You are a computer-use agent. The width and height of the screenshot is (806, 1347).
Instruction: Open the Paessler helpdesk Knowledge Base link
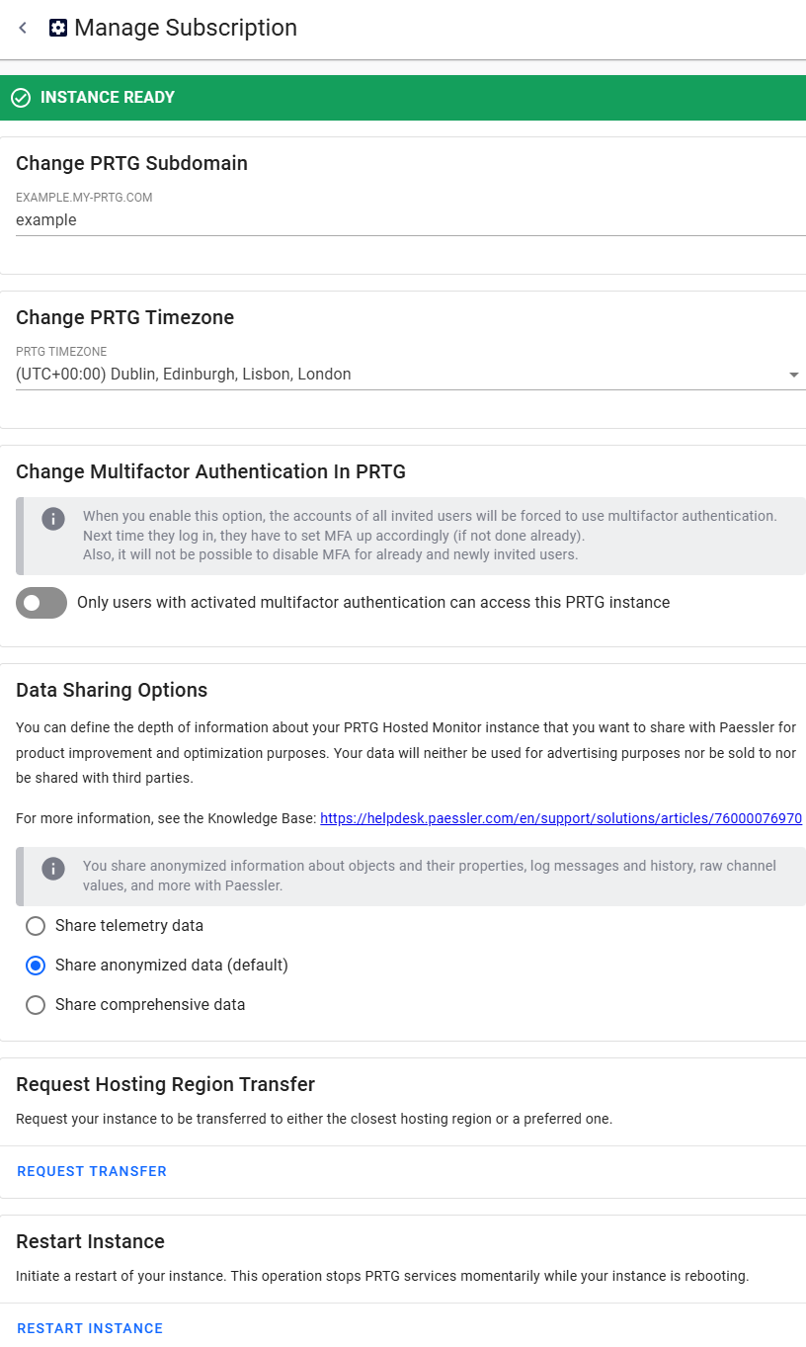tap(561, 818)
